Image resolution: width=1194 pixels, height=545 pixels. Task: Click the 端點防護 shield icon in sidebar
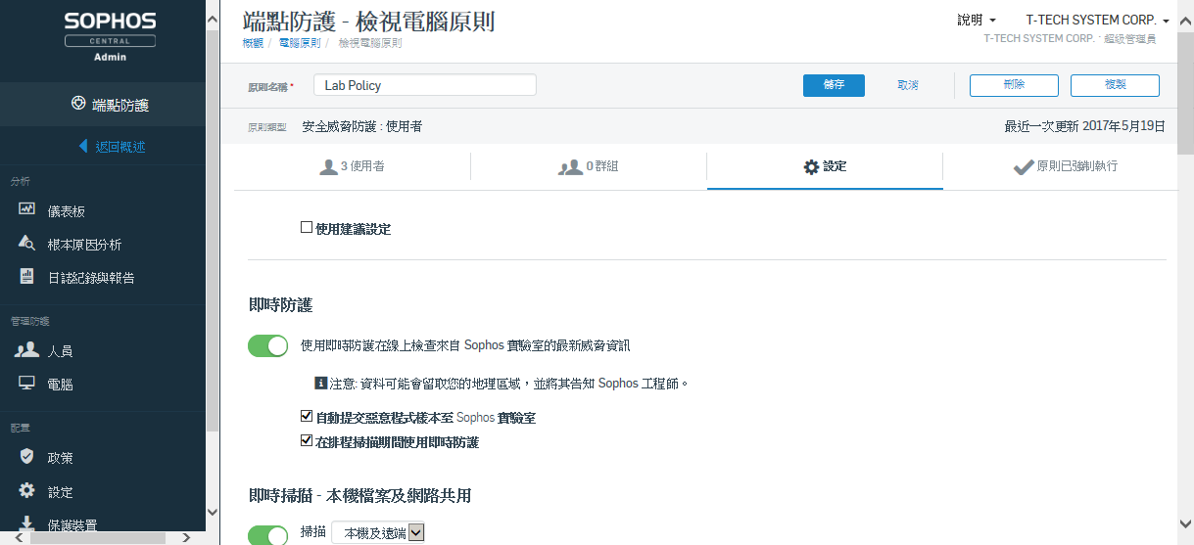(x=79, y=104)
